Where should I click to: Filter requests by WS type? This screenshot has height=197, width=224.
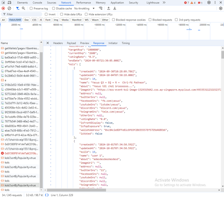click(86, 20)
